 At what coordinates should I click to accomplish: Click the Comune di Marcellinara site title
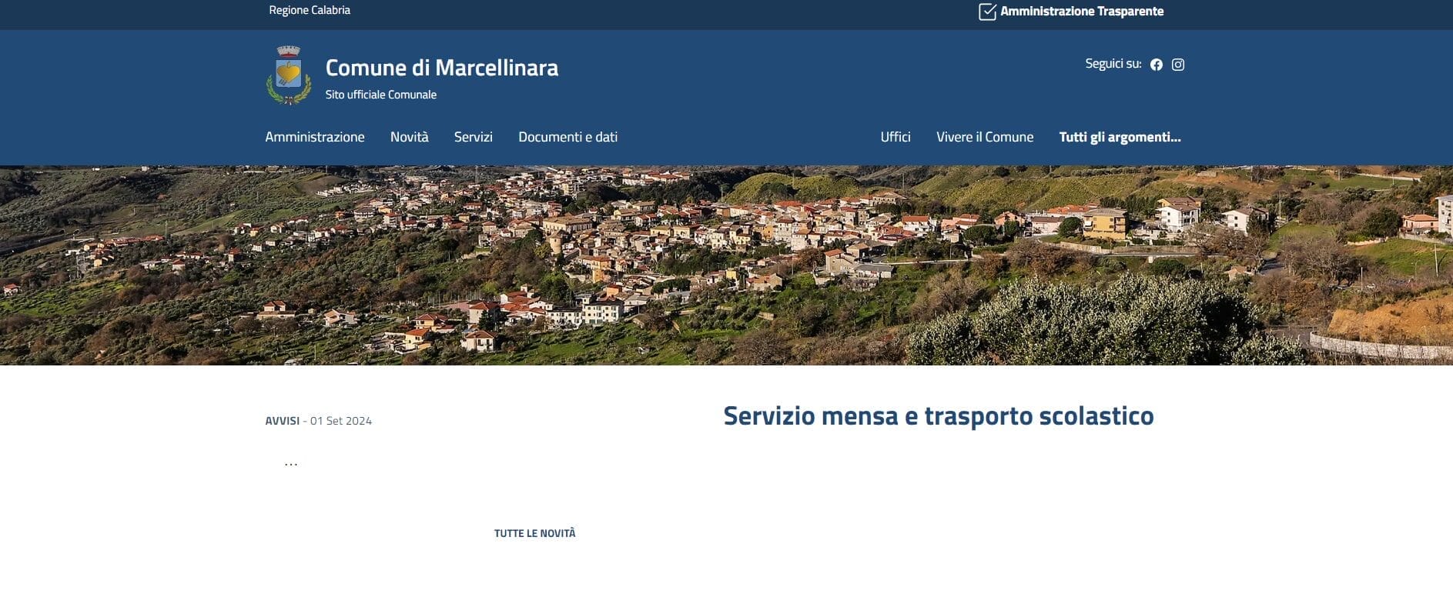[441, 68]
